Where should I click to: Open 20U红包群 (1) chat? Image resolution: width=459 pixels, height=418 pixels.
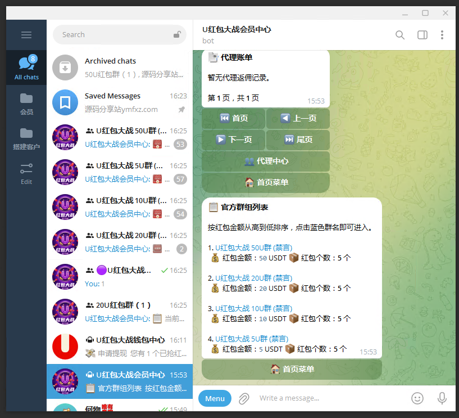120,312
